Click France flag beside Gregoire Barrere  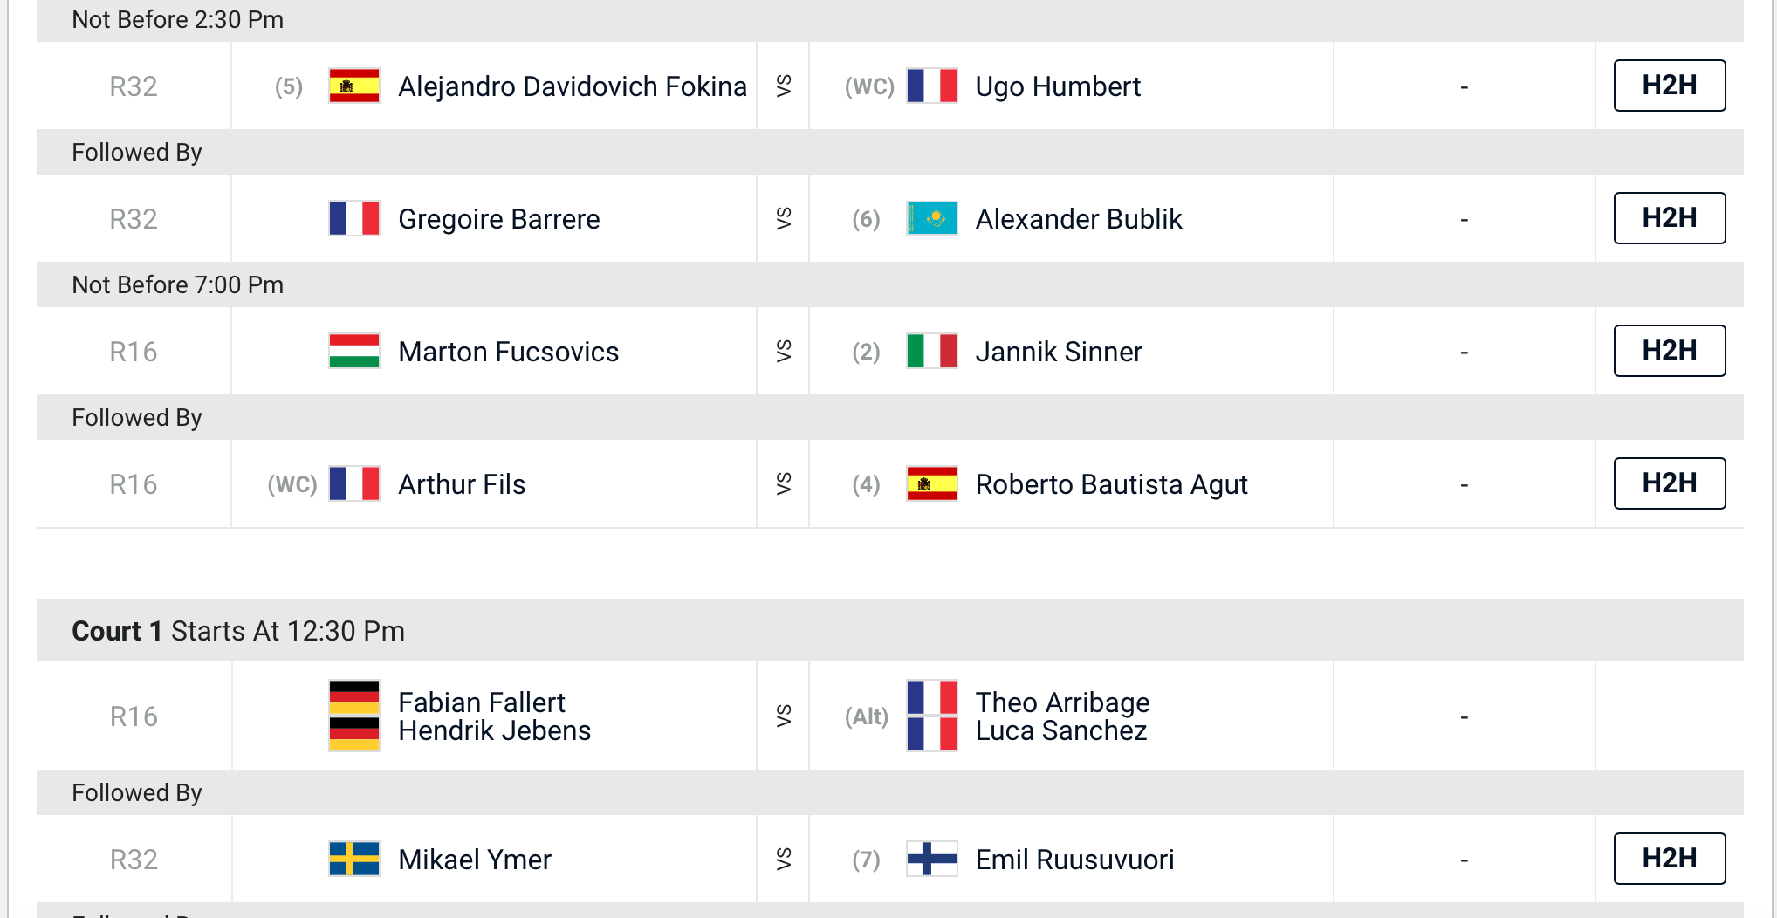[353, 219]
